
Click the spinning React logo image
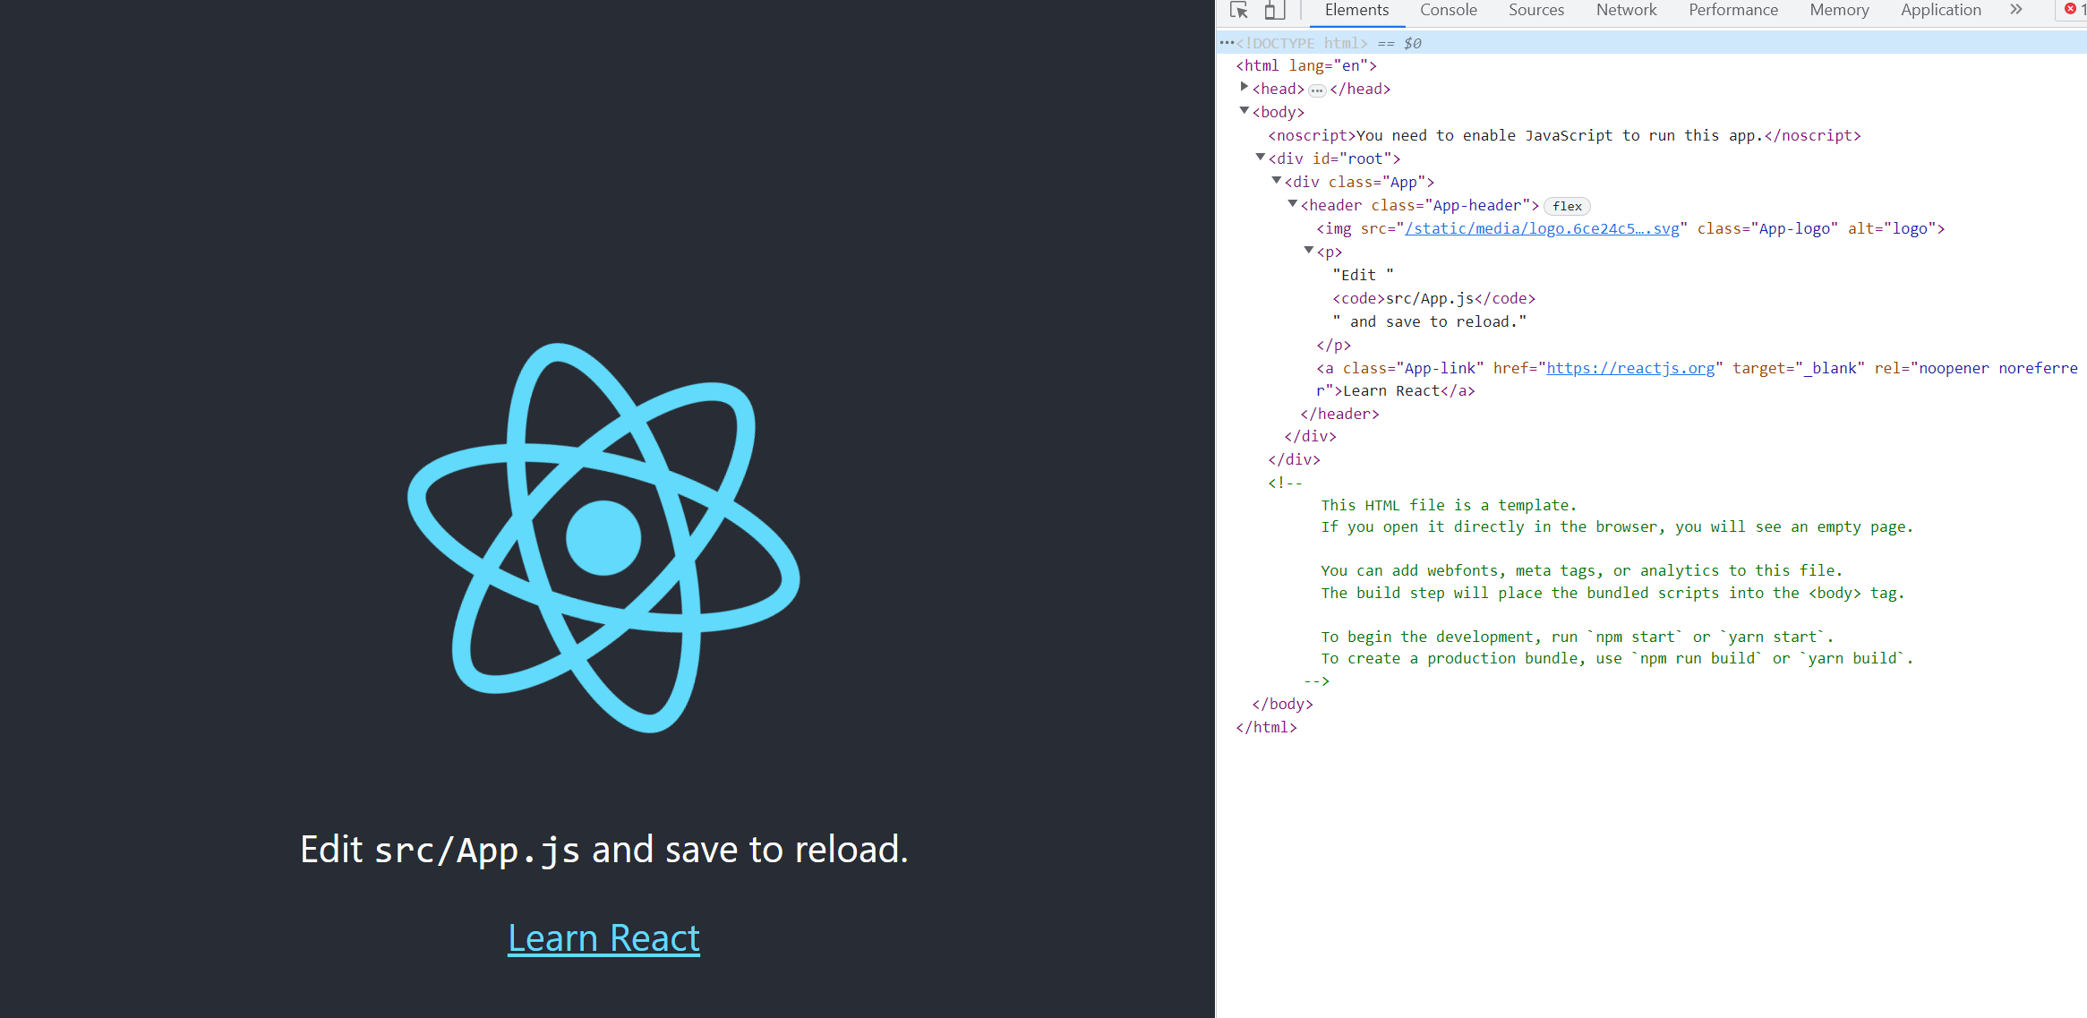pos(603,537)
